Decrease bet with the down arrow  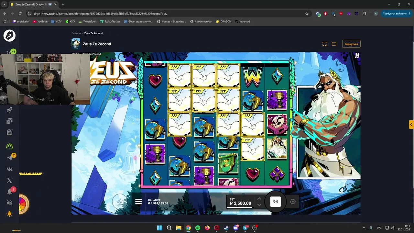[x=259, y=205]
